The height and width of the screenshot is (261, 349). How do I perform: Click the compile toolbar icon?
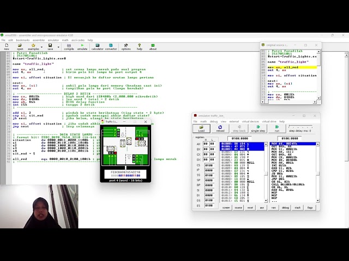[x=69, y=47]
